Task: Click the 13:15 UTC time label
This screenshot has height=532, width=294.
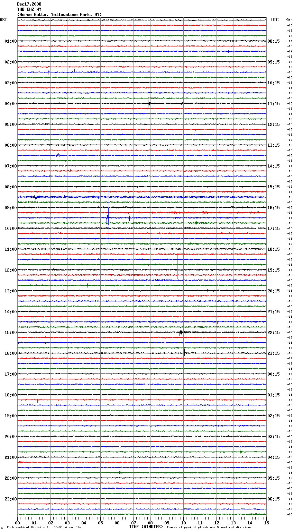Action: pyautogui.click(x=274, y=145)
